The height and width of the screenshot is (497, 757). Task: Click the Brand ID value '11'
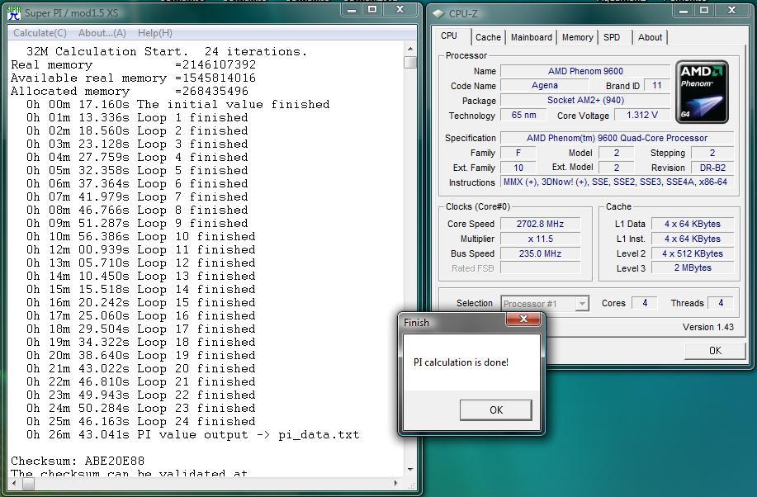tap(657, 86)
